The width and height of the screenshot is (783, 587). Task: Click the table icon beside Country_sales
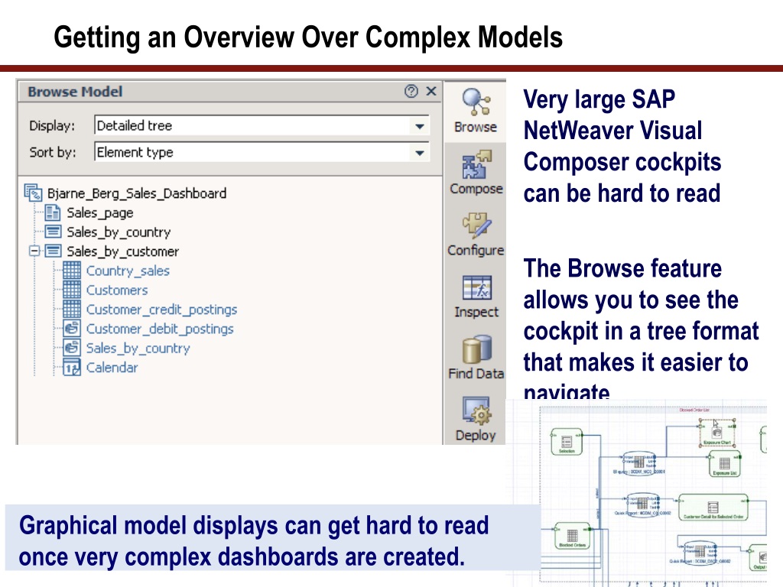[x=72, y=271]
